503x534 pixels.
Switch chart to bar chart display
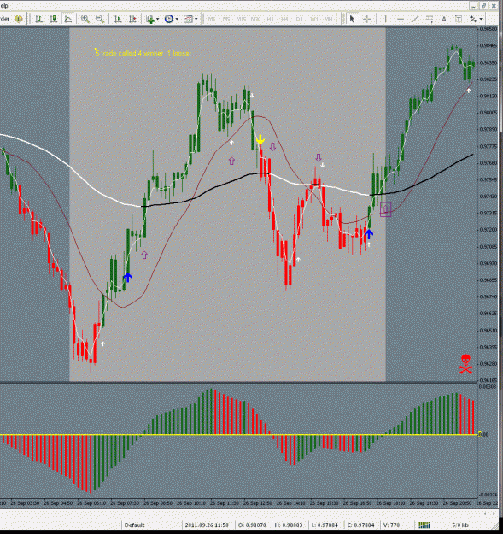[38, 19]
